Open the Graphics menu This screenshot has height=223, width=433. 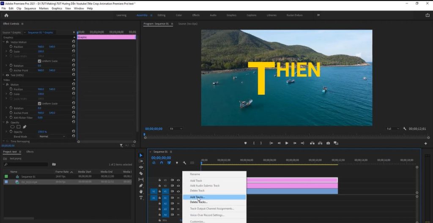pyautogui.click(x=57, y=8)
